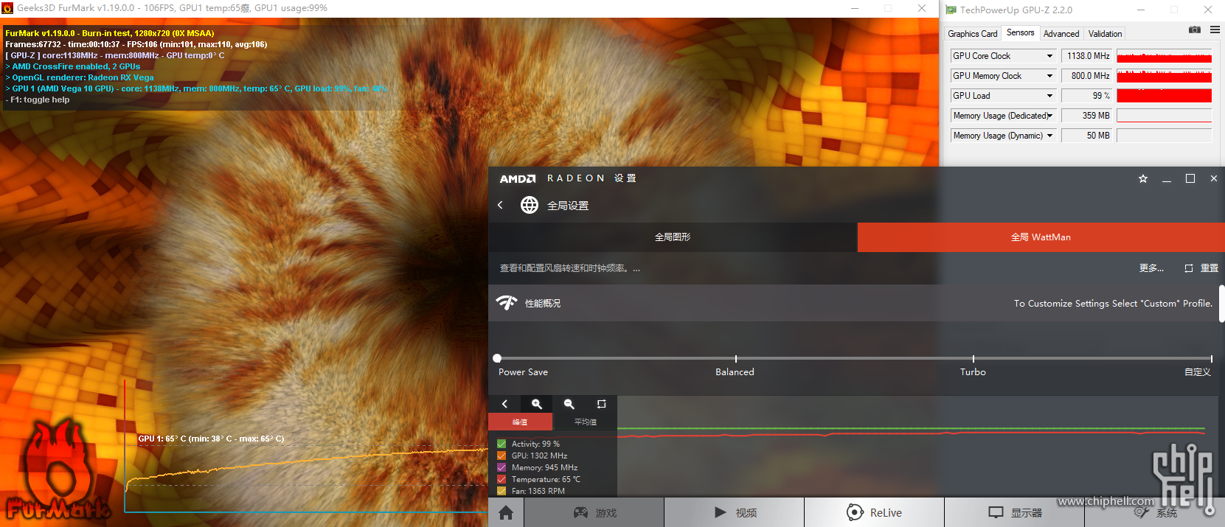Set the profile slider to 自定义 custom

pos(1211,358)
